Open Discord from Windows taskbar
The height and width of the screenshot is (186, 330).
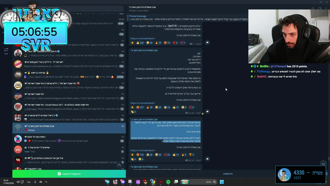123,182
